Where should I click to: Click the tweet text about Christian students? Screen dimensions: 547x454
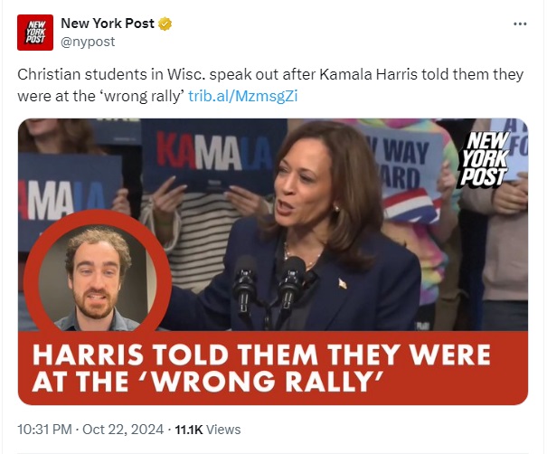270,85
